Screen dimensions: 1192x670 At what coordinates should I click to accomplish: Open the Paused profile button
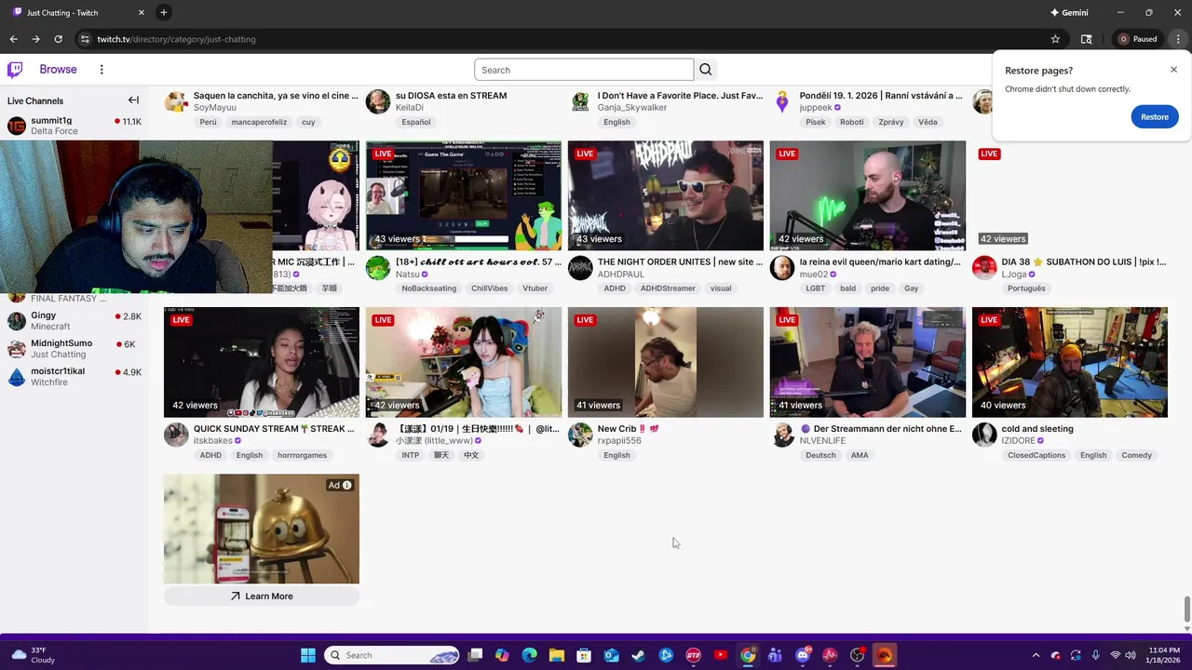(1138, 39)
